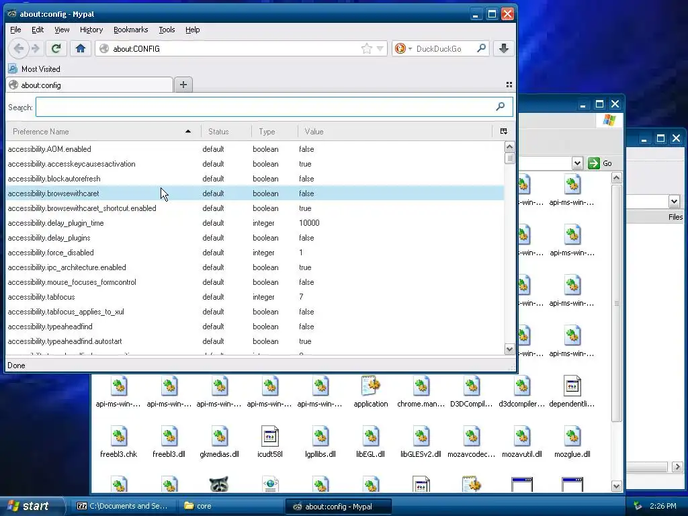Viewport: 688px width, 516px height.
Task: Click scroll-up arrow of preferences list
Action: click(x=509, y=146)
